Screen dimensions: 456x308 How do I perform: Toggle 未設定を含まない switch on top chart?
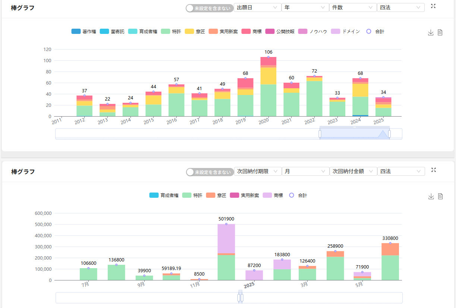[x=209, y=8]
